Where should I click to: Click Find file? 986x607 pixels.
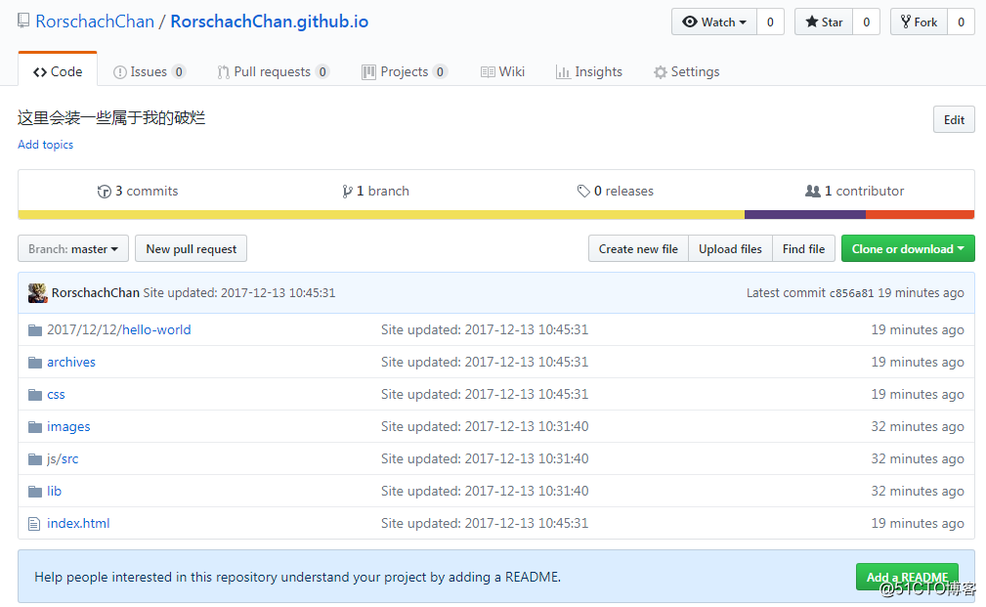(x=803, y=248)
